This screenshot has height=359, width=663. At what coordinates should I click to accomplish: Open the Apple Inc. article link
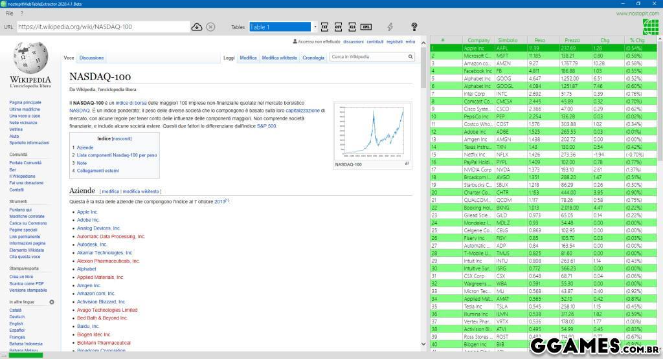tap(87, 212)
